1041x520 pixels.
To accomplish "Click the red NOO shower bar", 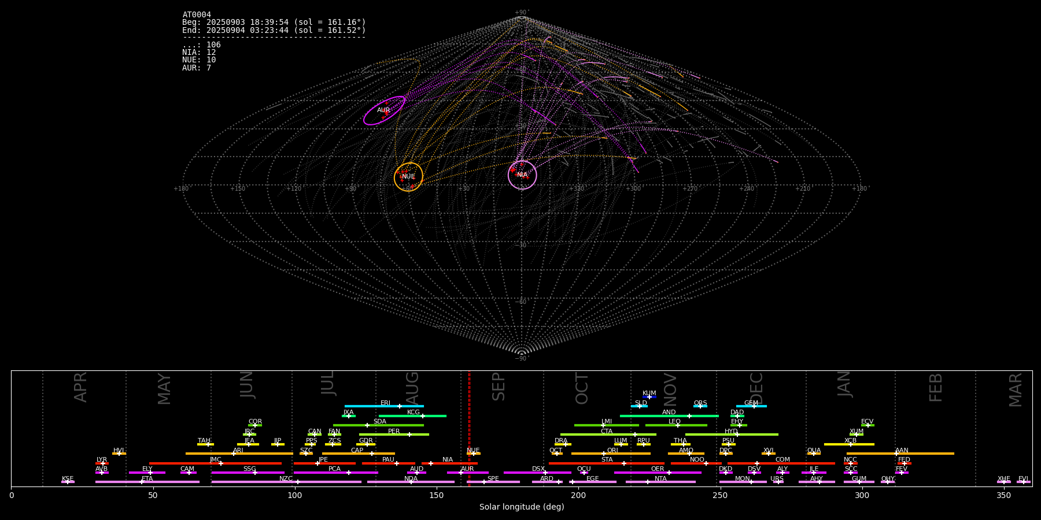I will pyautogui.click(x=696, y=463).
